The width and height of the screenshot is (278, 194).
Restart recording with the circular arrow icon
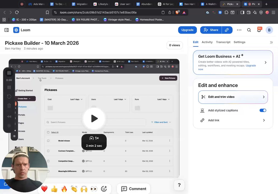pyautogui.click(x=9, y=96)
